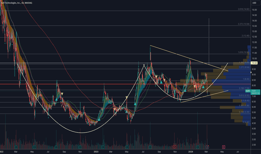Click the lightning bolt event icon near Mar 2024

[x=208, y=147]
